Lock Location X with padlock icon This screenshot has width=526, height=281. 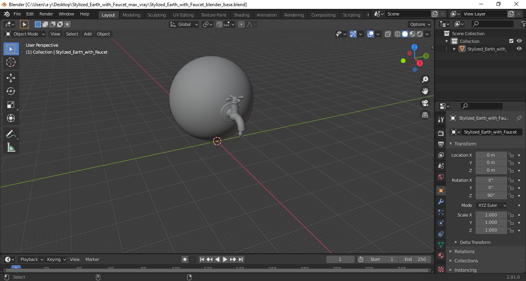click(x=511, y=155)
